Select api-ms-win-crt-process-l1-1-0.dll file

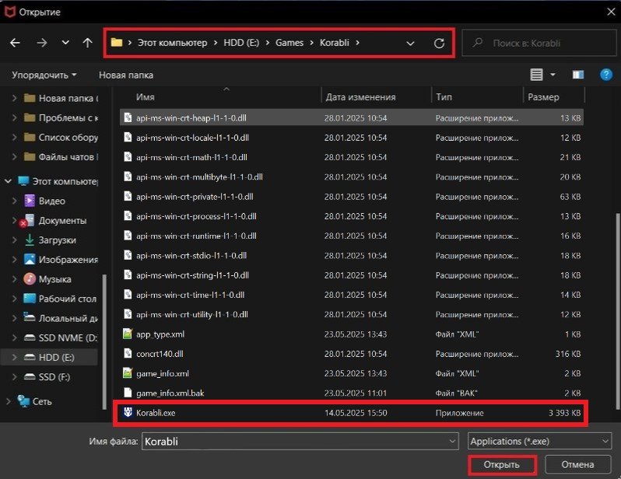(x=352, y=216)
